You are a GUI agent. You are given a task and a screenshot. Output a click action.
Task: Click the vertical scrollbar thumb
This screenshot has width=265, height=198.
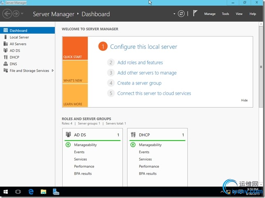pos(261,67)
